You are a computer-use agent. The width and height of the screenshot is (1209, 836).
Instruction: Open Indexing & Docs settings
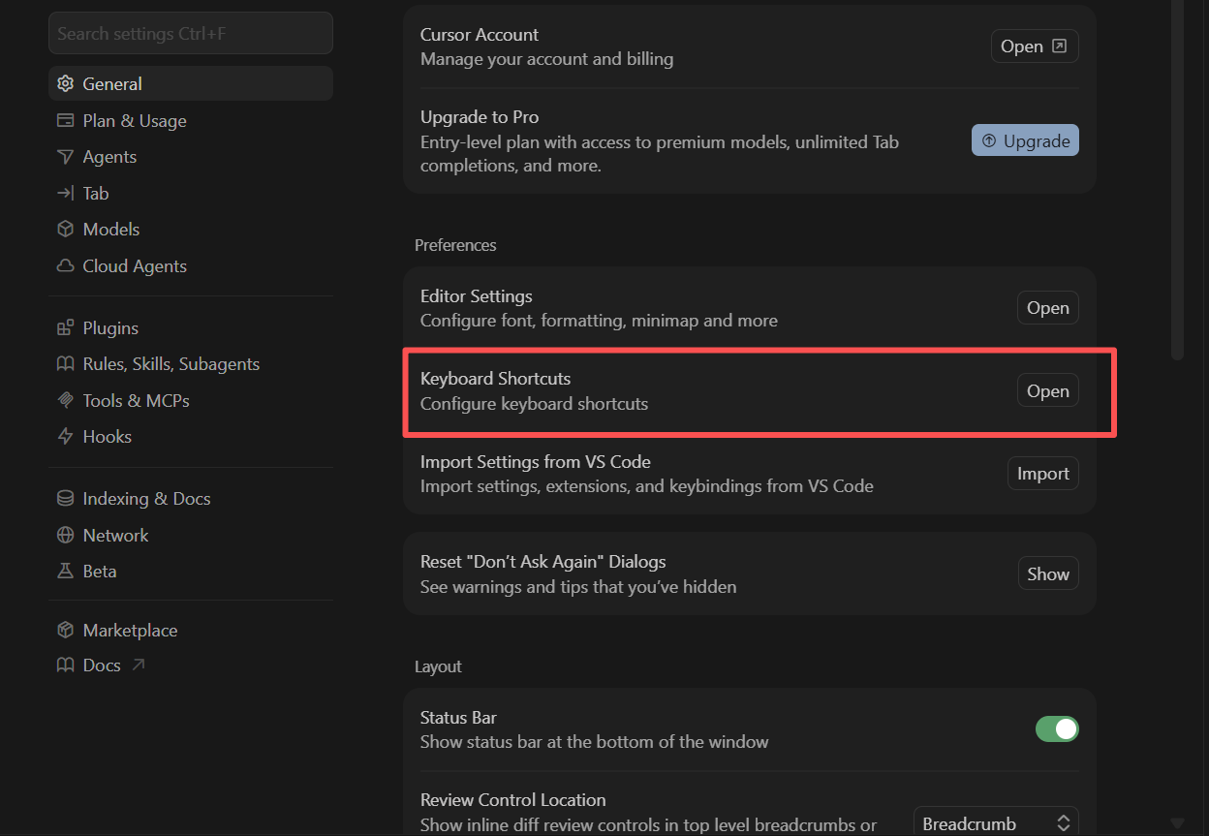coord(191,499)
